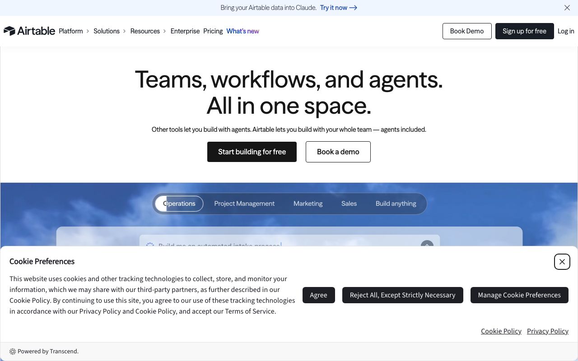Dismiss the top announcement banner

click(567, 8)
